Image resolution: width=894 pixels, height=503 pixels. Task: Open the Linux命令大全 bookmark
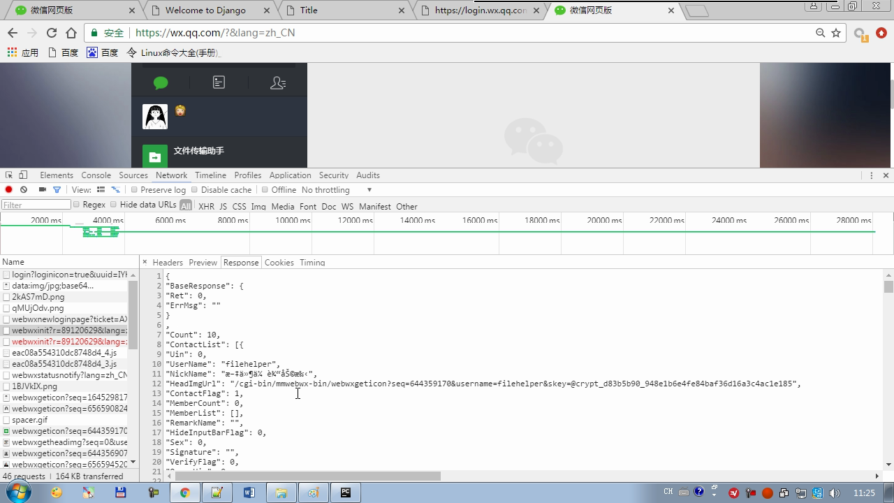point(173,52)
